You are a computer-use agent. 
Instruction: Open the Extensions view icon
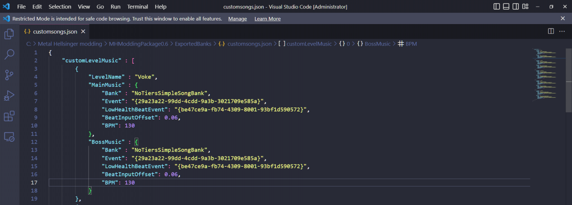click(9, 116)
